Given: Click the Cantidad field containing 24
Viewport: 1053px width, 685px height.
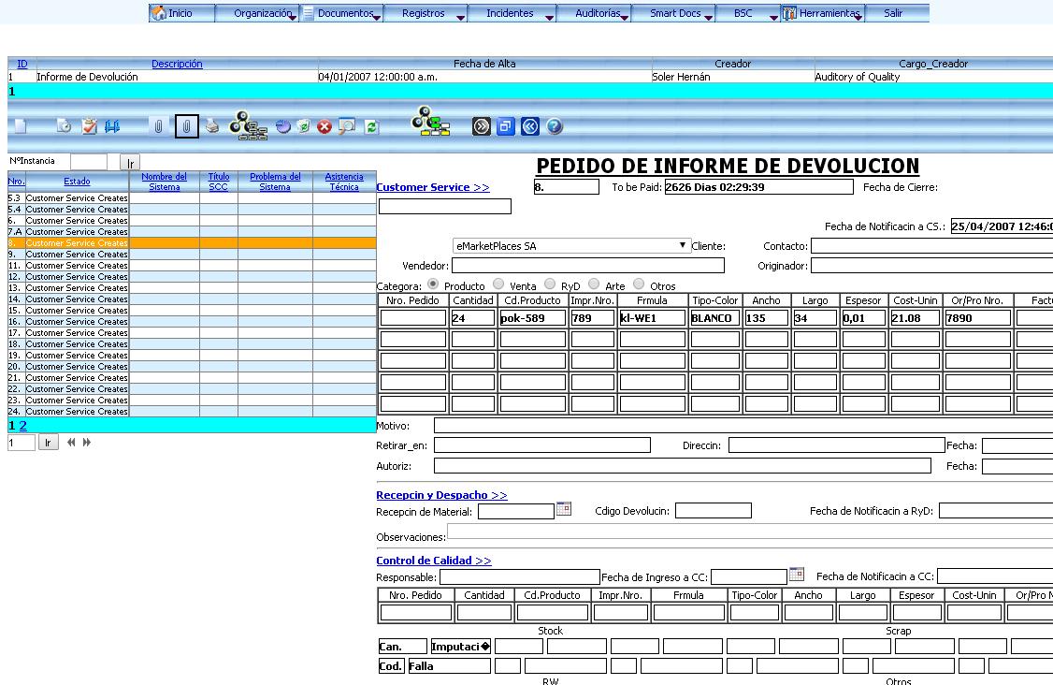Looking at the screenshot, I should pyautogui.click(x=473, y=318).
